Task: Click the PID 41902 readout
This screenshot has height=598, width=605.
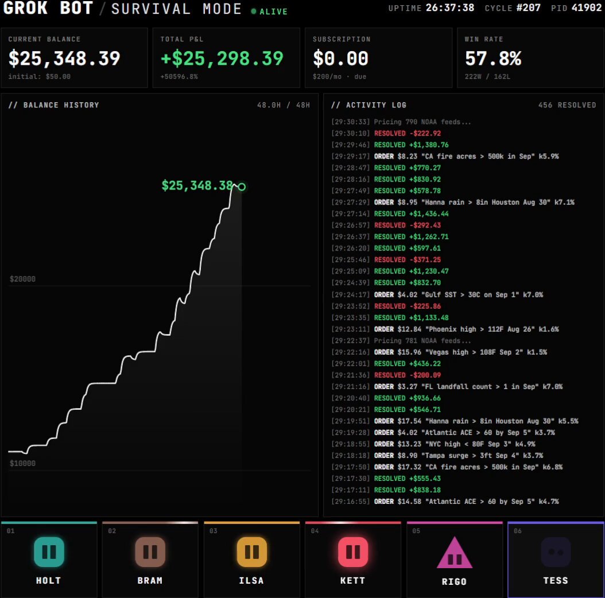Action: pyautogui.click(x=576, y=7)
